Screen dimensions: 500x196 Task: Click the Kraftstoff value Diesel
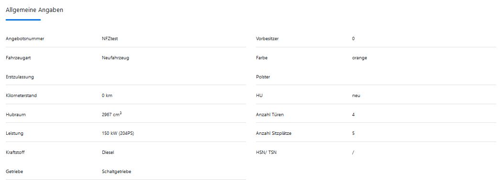(x=108, y=152)
